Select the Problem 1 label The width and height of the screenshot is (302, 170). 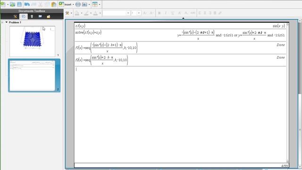click(x=15, y=22)
